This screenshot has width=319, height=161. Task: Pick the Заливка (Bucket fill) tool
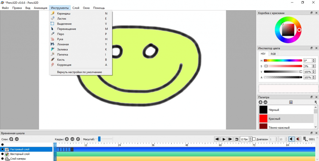62,49
